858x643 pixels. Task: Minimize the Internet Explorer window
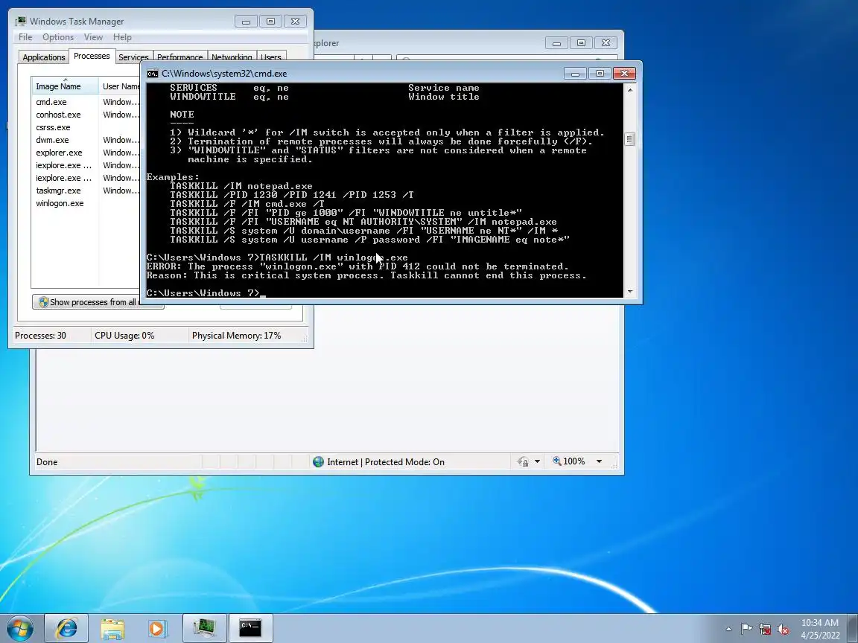556,43
